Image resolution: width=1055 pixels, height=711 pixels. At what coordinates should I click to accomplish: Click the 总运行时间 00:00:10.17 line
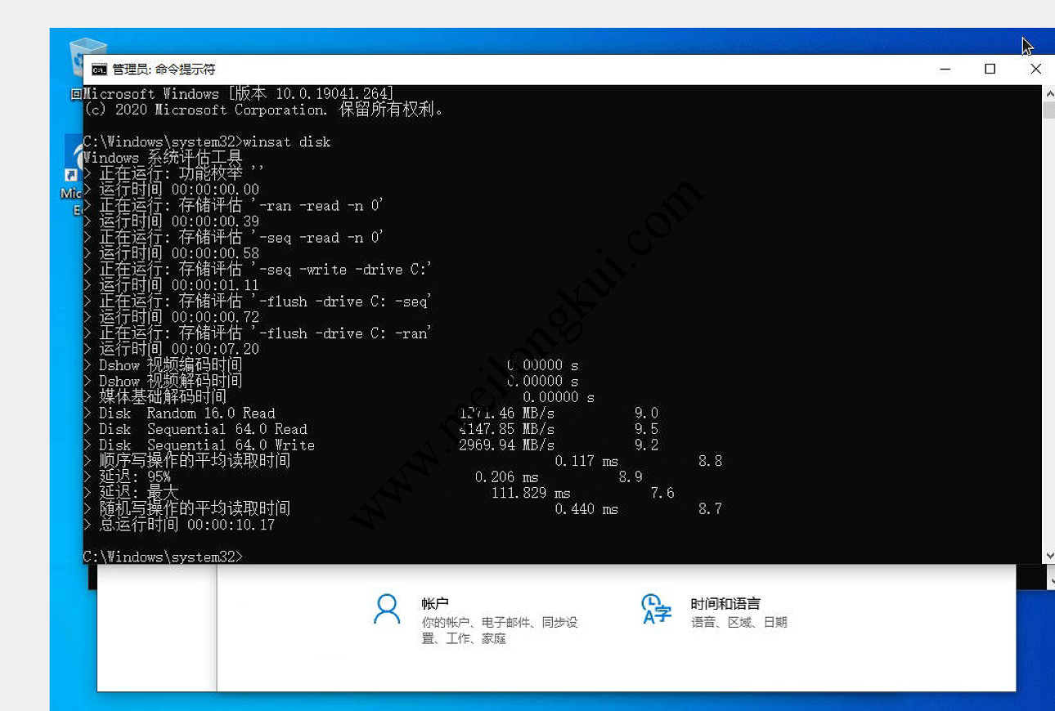(x=179, y=525)
